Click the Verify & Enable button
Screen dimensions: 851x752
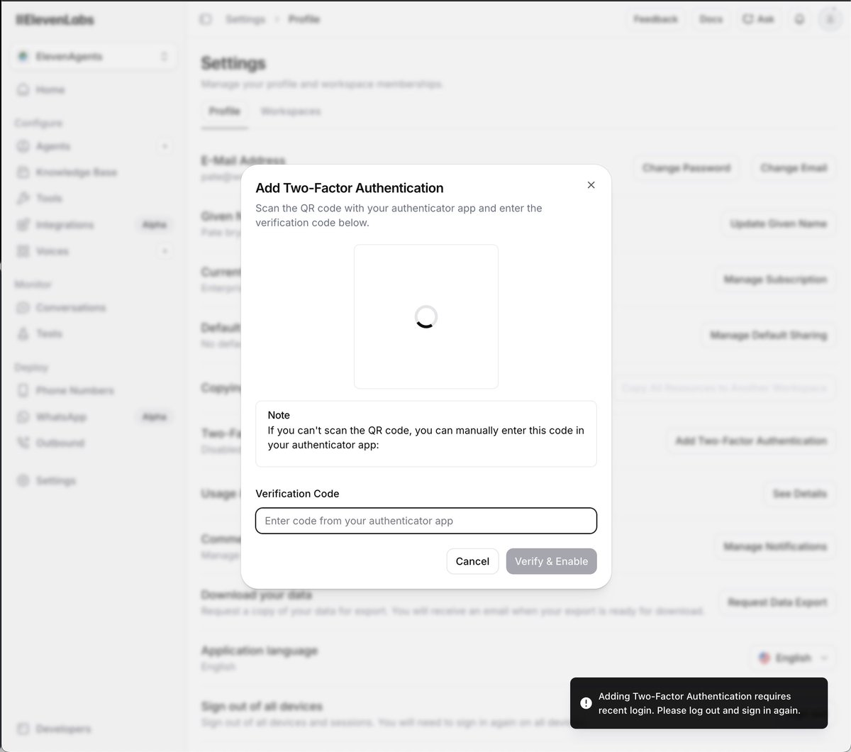(552, 561)
